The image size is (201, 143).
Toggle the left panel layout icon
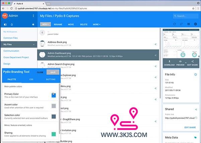(5, 25)
